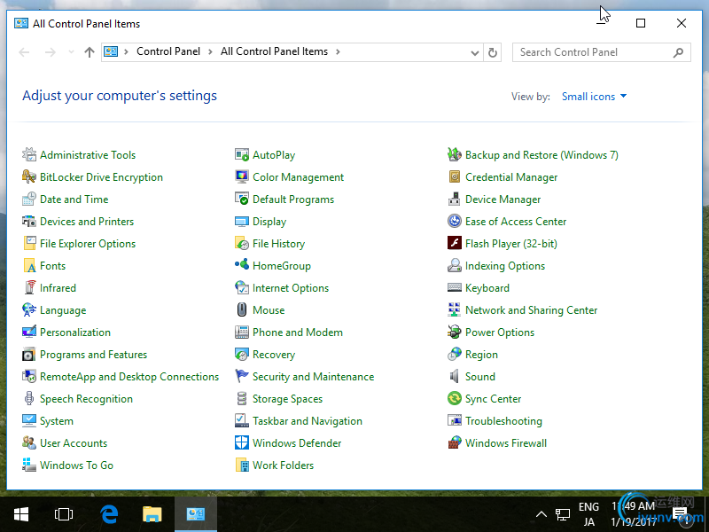Click the BitLocker Drive Encryption icon
This screenshot has width=709, height=532.
tap(29, 176)
